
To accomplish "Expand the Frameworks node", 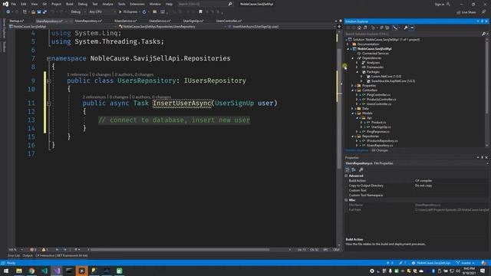I will coord(357,67).
